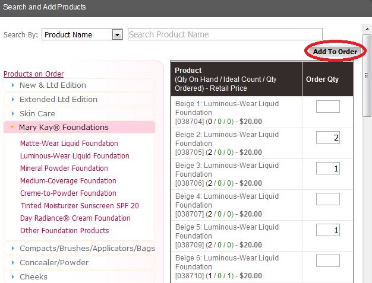372x283 pixels.
Task: Open Tinted Moisturizer Sunscreen SPF 20
Action: [80, 206]
